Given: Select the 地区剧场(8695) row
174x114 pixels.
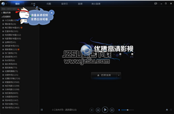Looking at the screenshot, I should point(12,93).
